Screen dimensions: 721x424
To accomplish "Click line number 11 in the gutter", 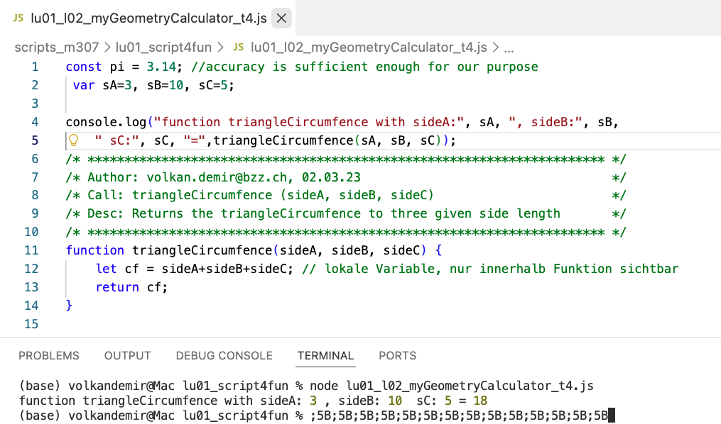I will point(31,250).
